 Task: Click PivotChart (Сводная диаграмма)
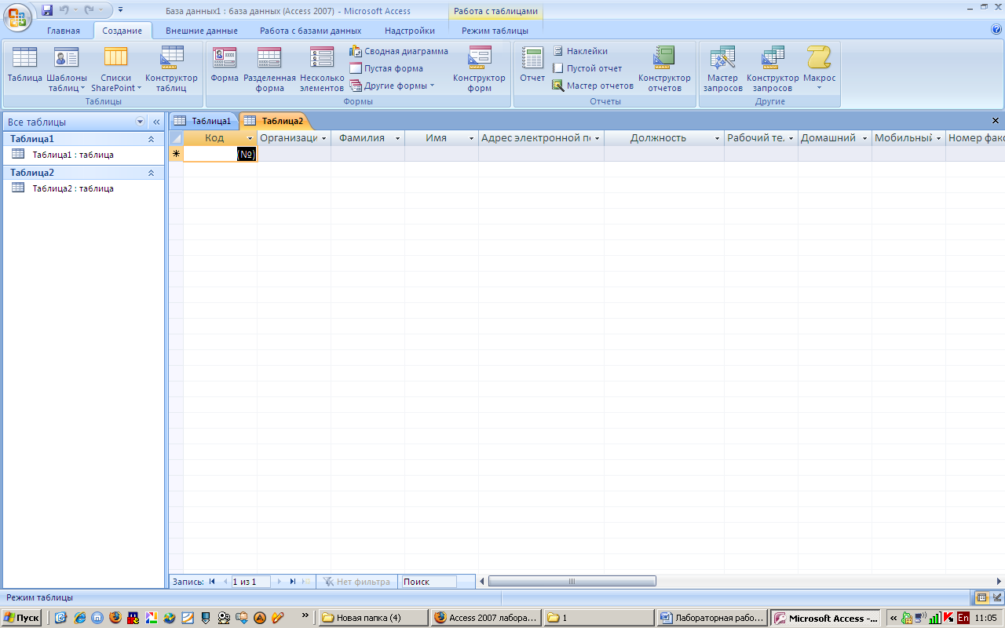click(x=399, y=51)
